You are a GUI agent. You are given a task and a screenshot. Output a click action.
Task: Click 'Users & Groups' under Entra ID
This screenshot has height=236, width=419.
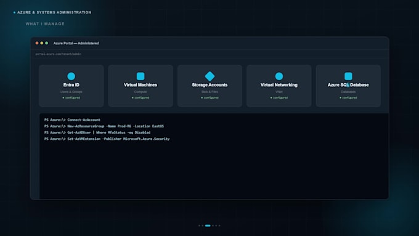71,92
